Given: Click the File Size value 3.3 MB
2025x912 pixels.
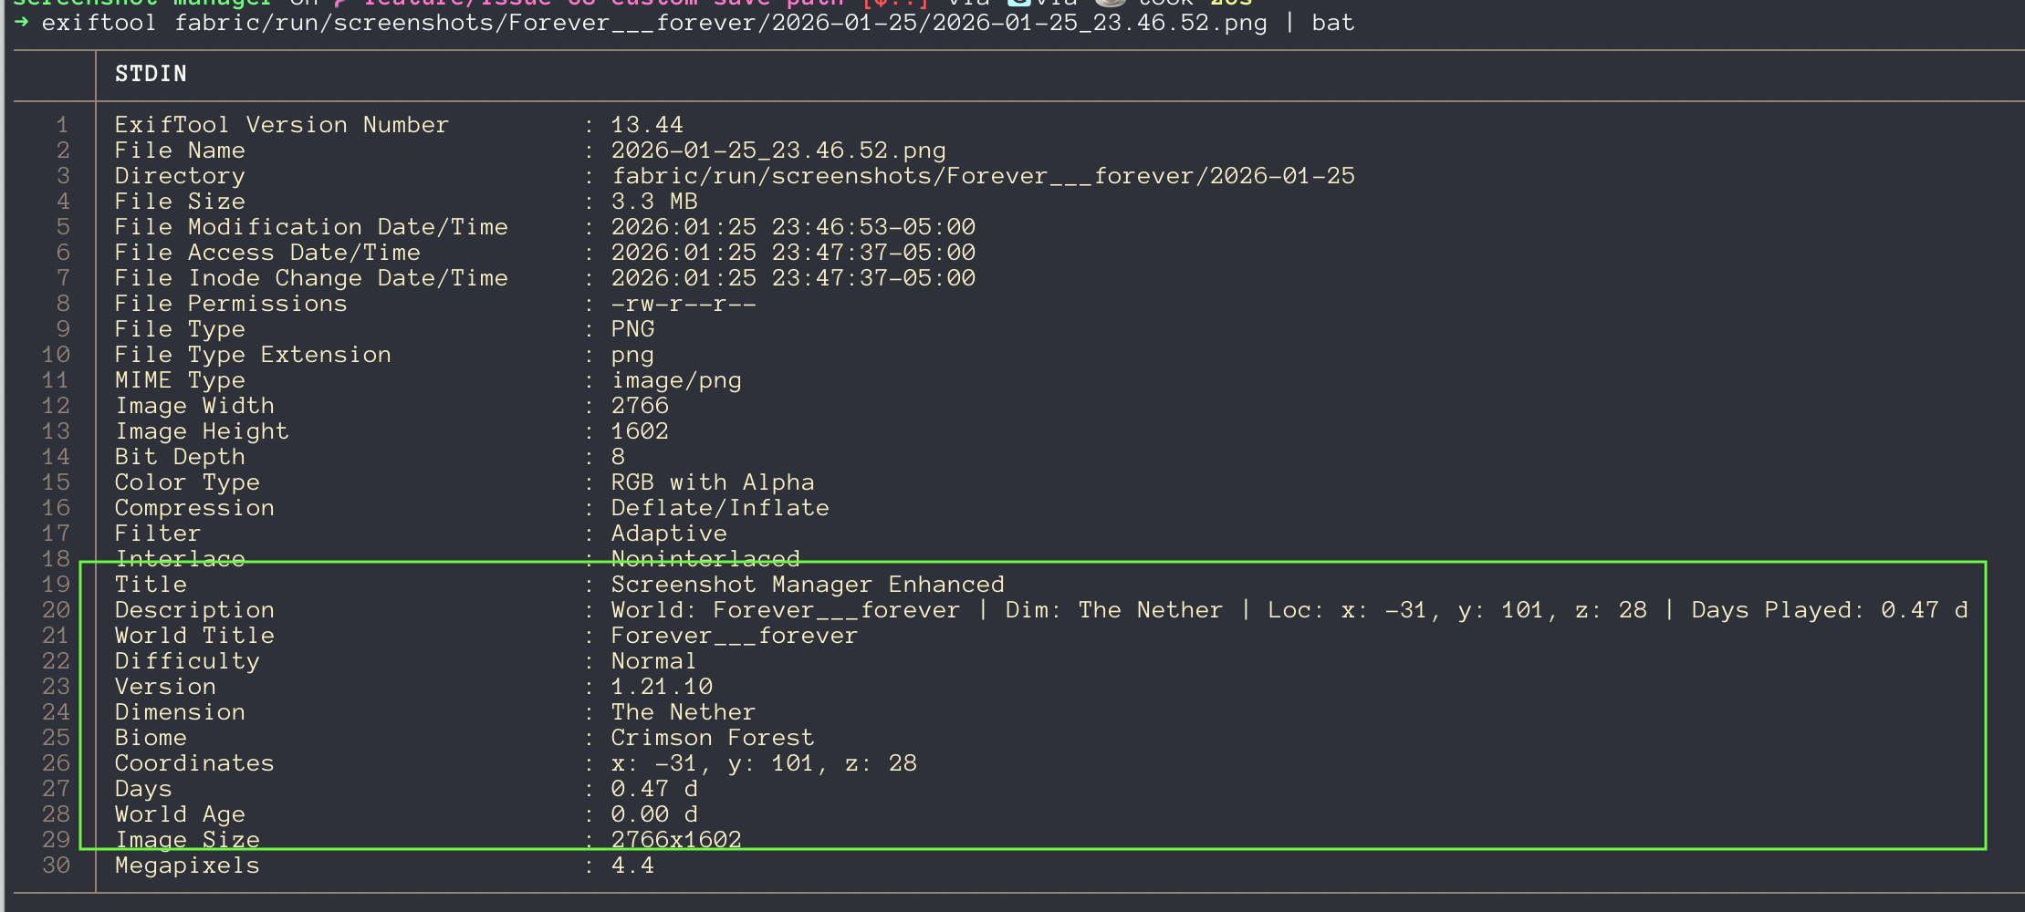Looking at the screenshot, I should point(654,202).
